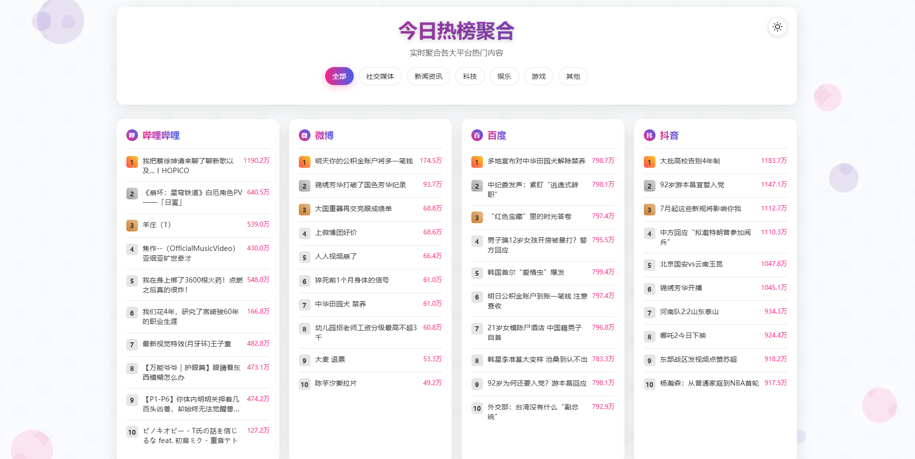Open 焦作-- (OfficialMusicVideo) entry
The image size is (915, 459).
[190, 253]
